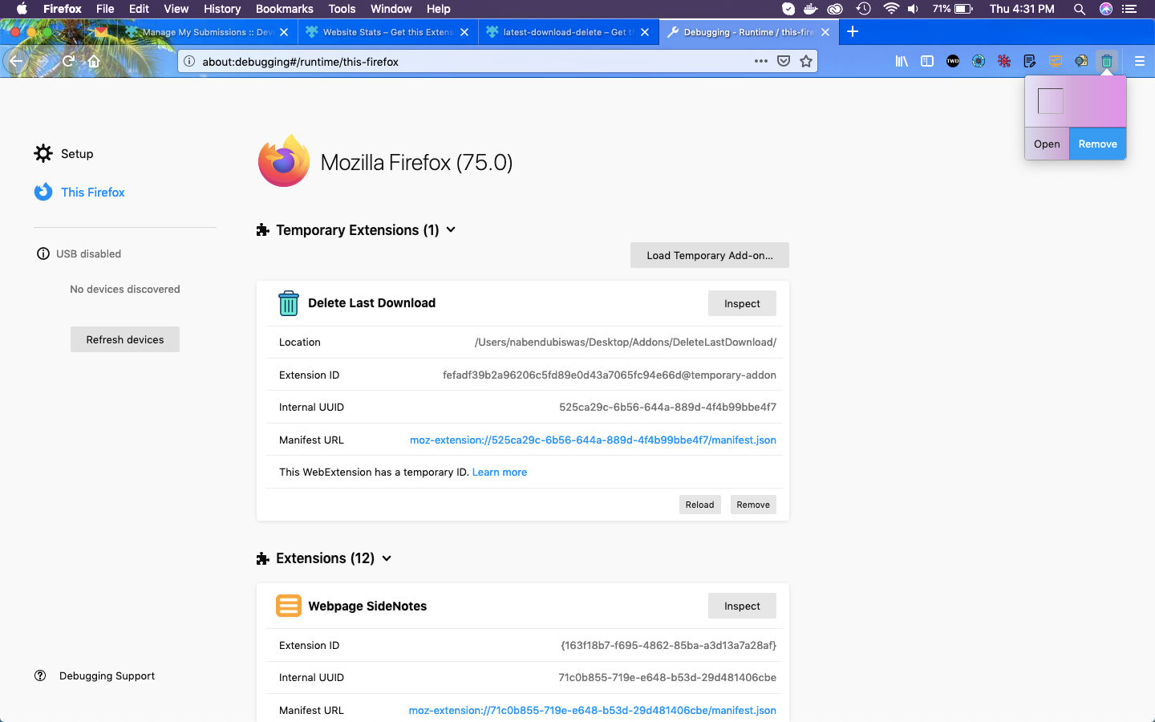Click Refresh devices button
Viewport: 1155px width, 722px height.
125,339
